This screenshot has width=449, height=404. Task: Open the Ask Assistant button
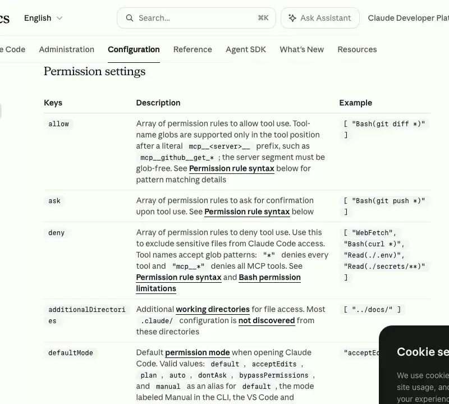(x=320, y=18)
